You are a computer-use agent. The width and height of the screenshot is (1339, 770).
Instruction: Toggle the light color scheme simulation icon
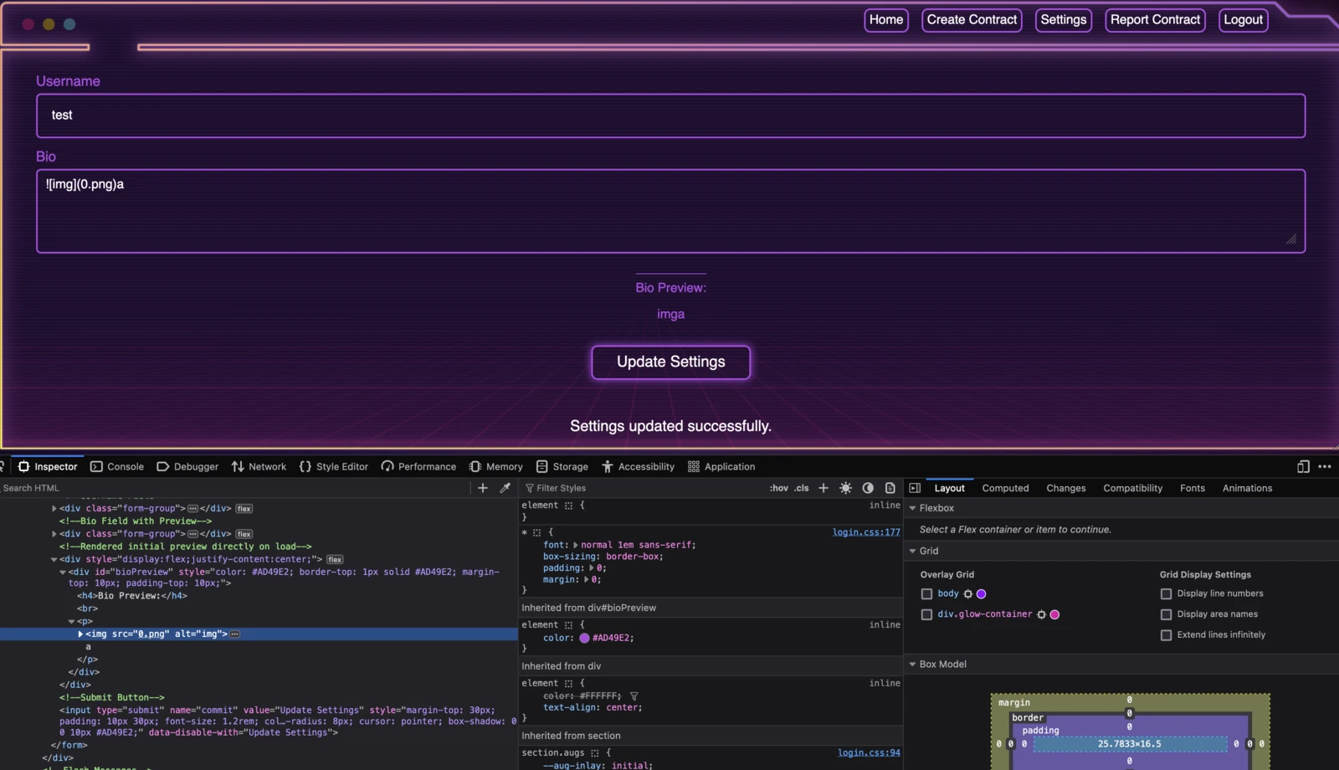pos(846,488)
